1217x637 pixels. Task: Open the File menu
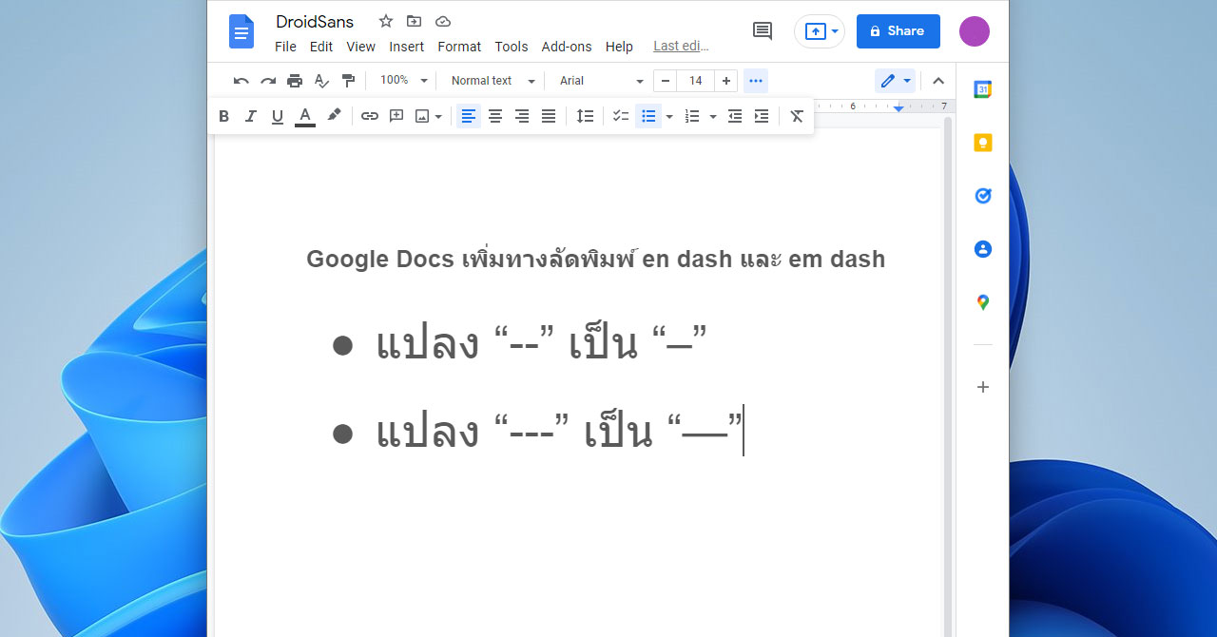(x=285, y=47)
